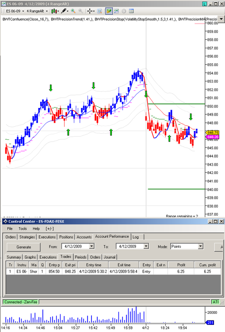This screenshot has height=332, width=225.
Task: Click the yellow 846.75 price marker
Action: [x=213, y=133]
